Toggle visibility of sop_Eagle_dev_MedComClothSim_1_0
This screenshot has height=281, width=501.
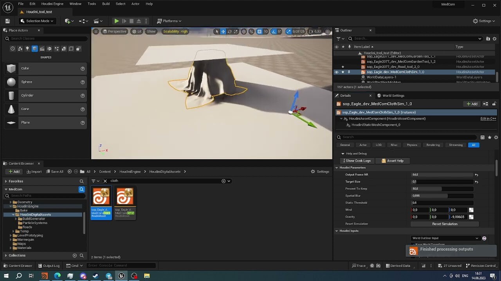click(336, 72)
